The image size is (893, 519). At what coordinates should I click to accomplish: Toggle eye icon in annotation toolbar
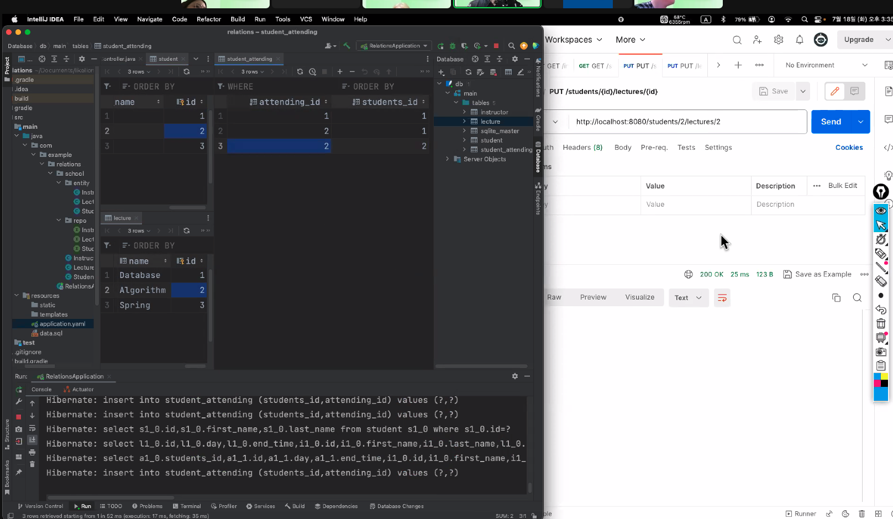(x=881, y=211)
